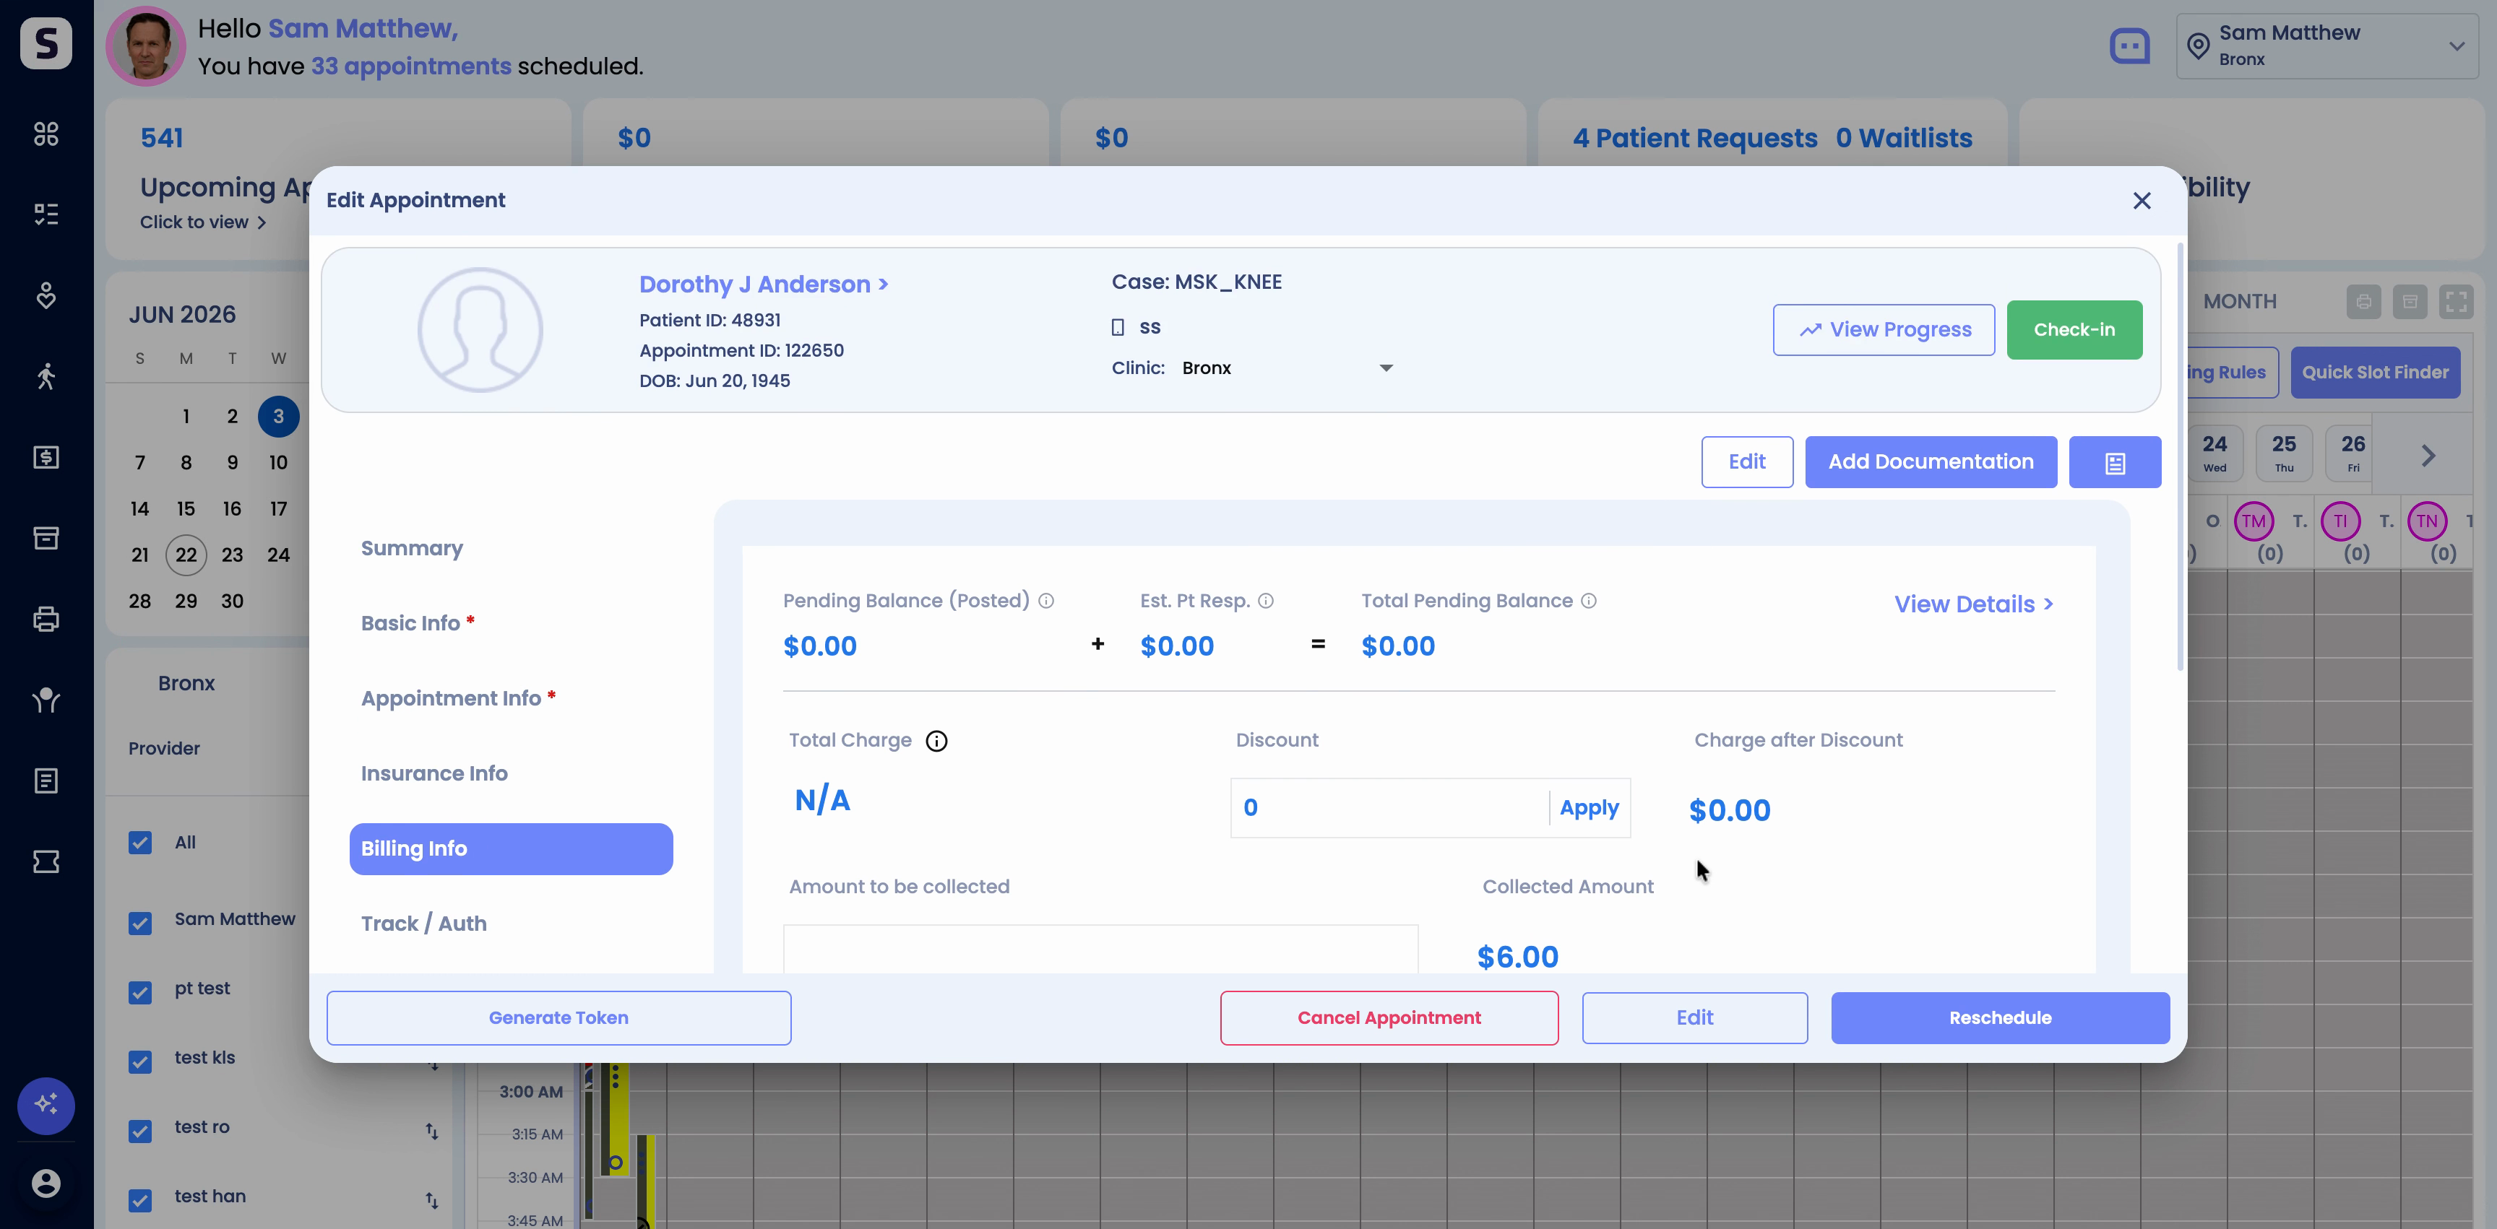Screen dimensions: 2497x1229
Task: Open the person with raised arms icon in sidebar
Action: (46, 699)
